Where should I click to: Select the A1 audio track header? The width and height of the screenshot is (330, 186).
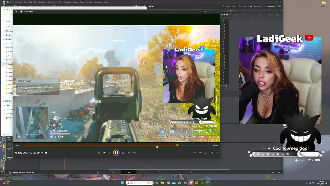click(9, 145)
